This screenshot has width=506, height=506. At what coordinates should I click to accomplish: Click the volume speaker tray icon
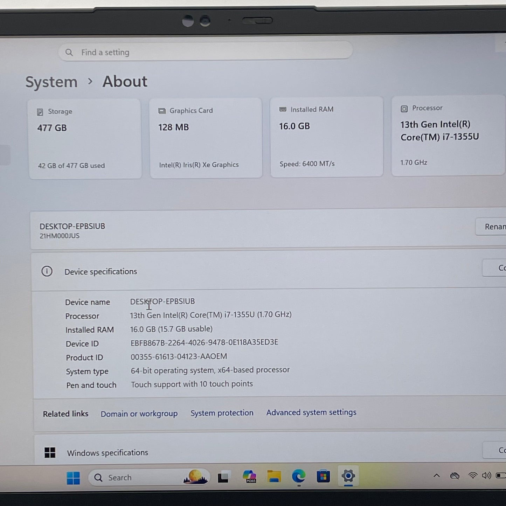[x=486, y=475]
